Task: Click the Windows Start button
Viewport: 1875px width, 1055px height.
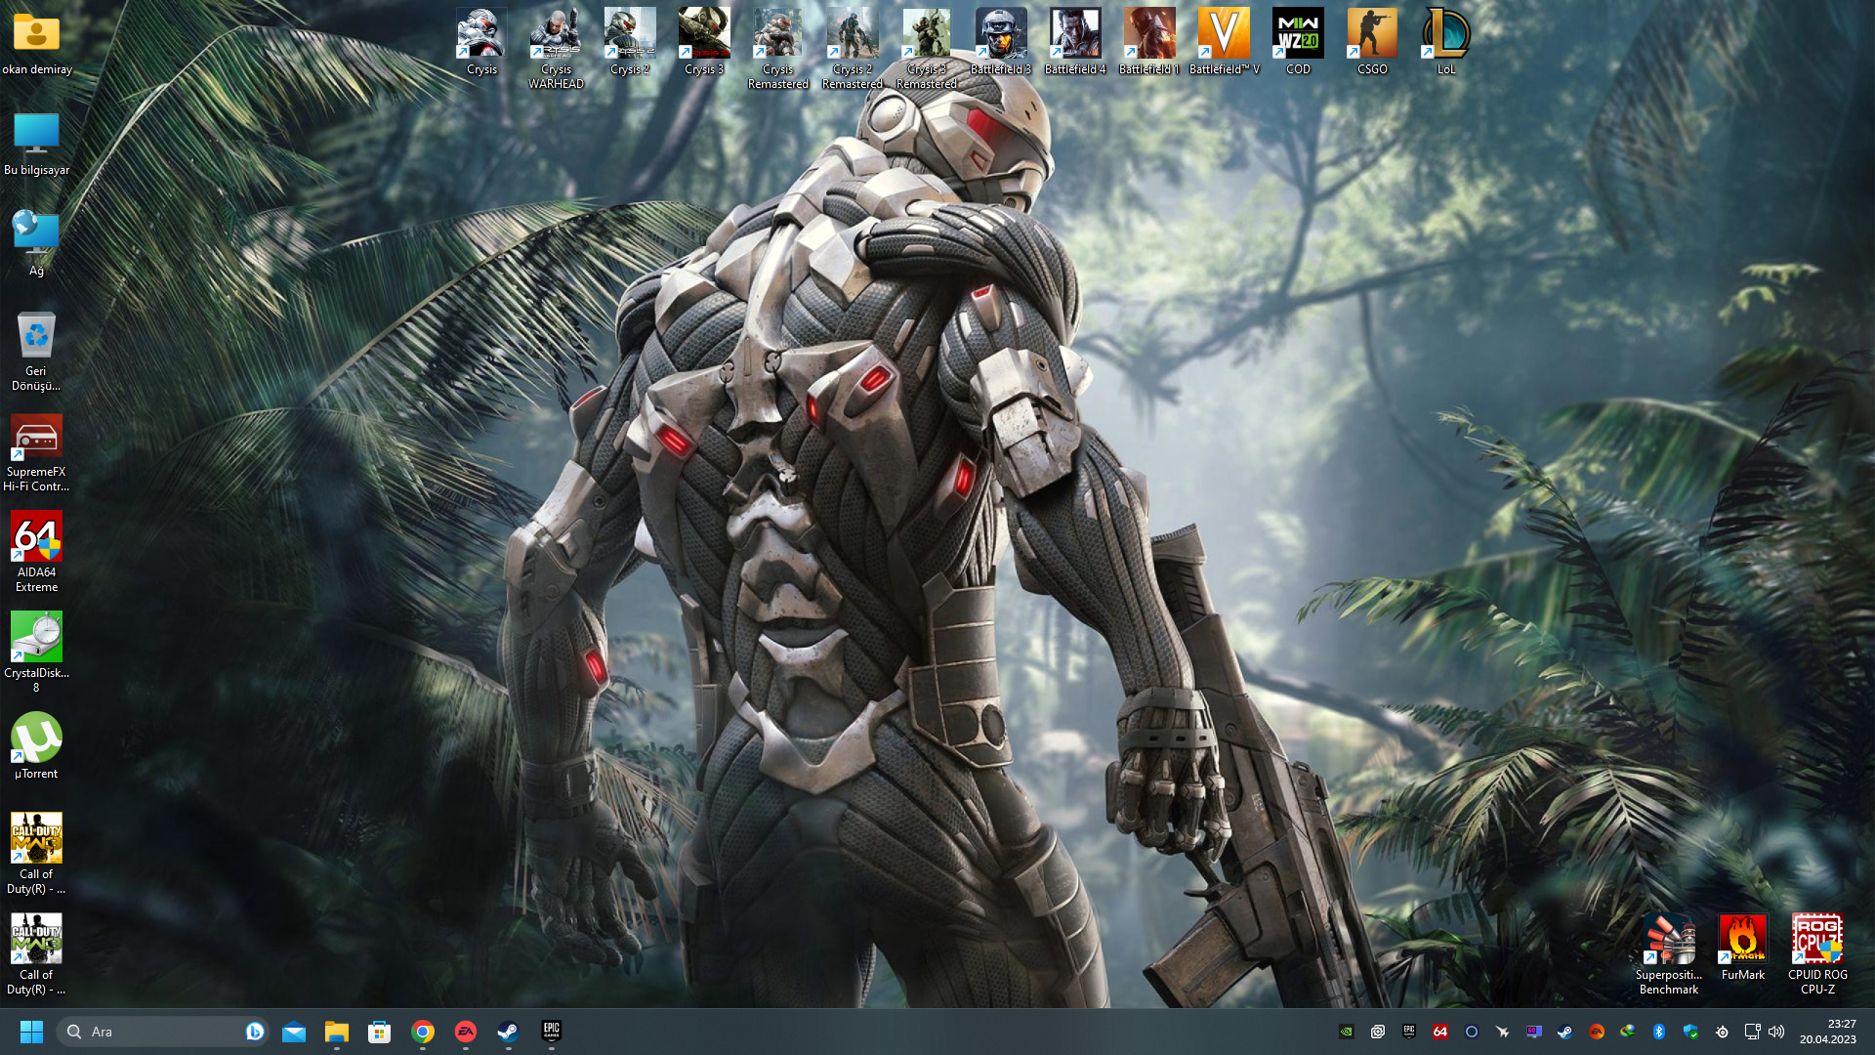Action: 31,1032
